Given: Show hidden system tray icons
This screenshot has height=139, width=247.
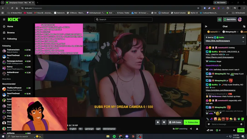Looking at the screenshot, I should click(x=227, y=136).
